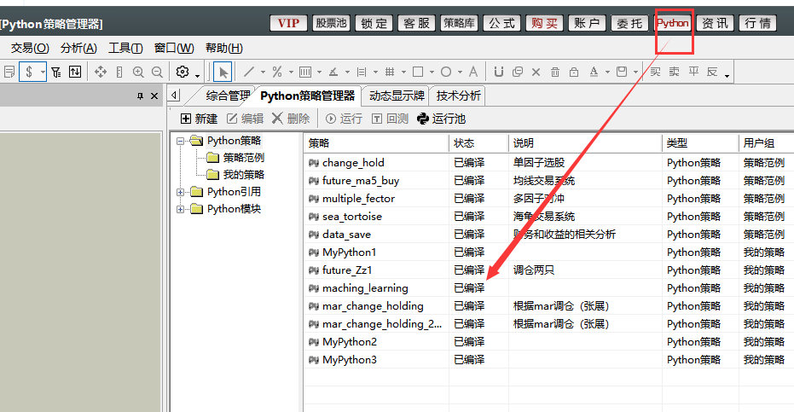794x412 pixels.
Task: Click the left tab scroll arrow
Action: coord(174,96)
